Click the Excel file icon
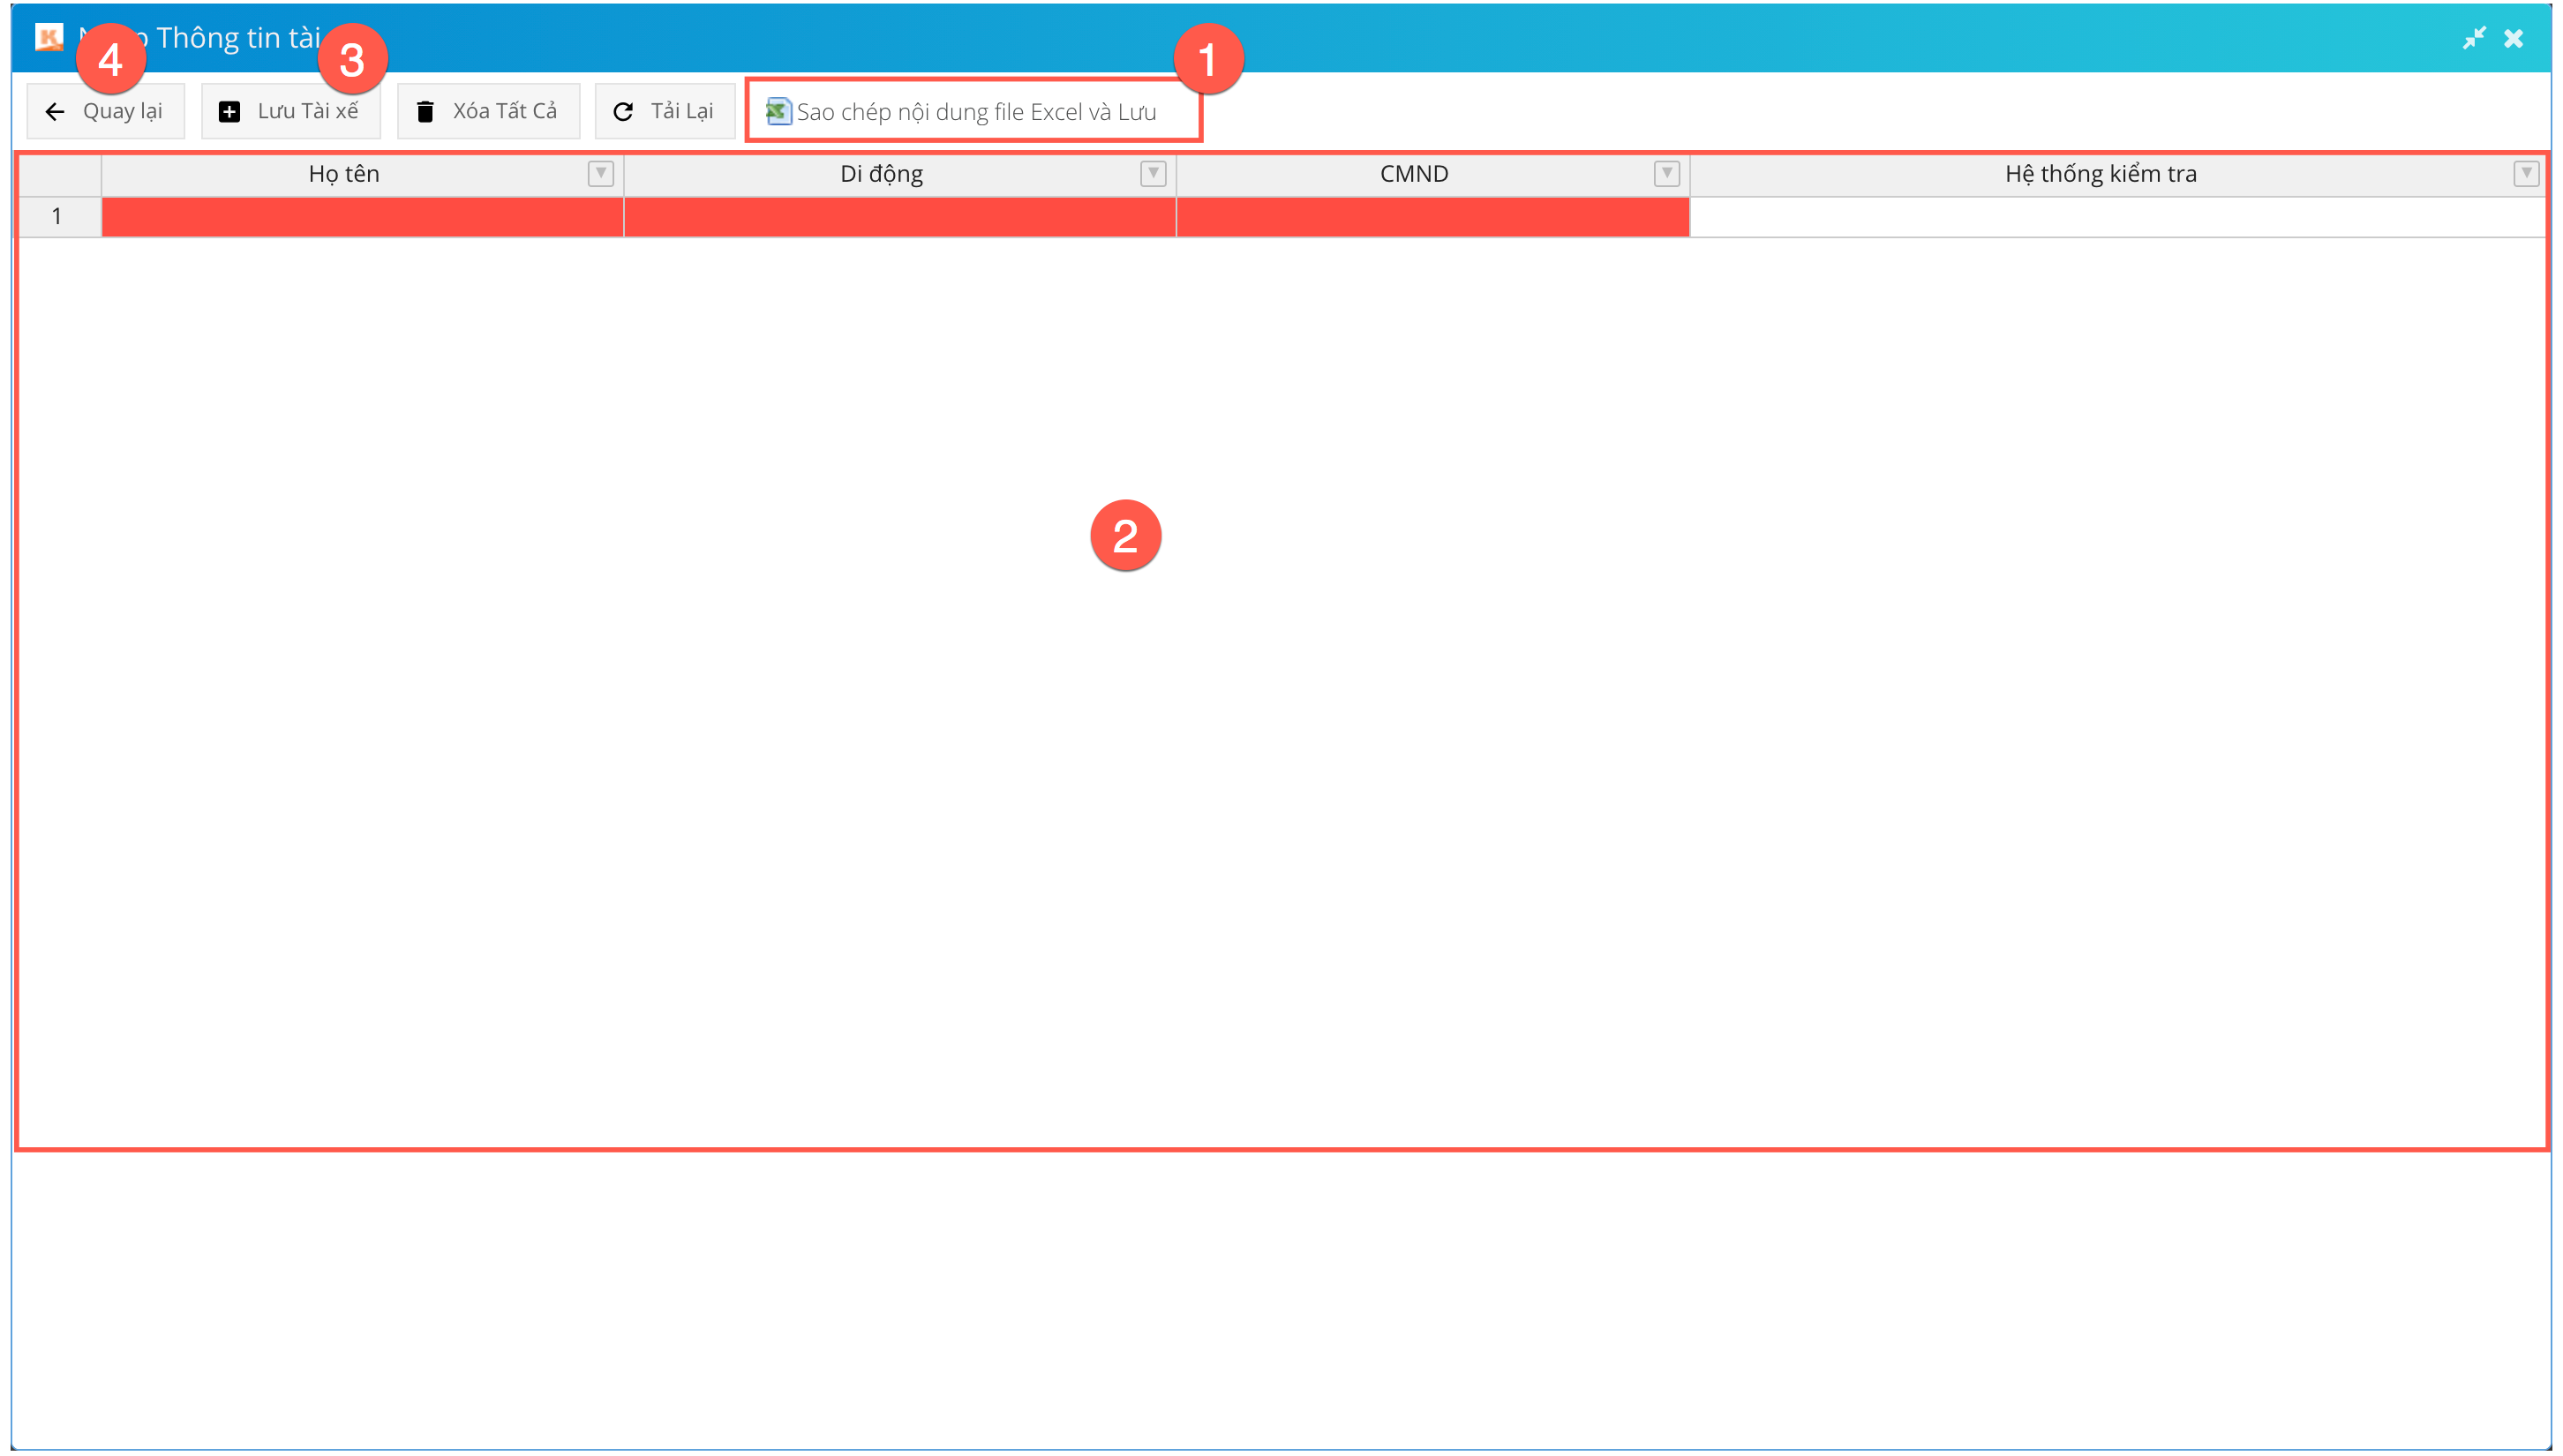 [778, 111]
